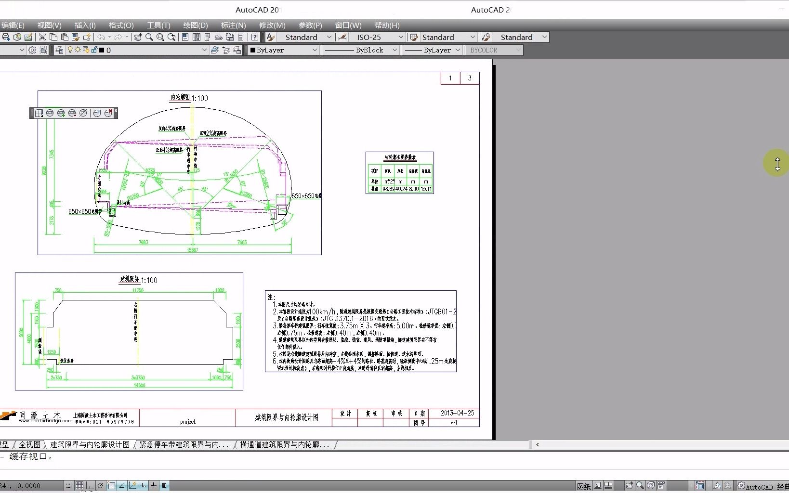Click the ByLayer color swatch
Screen dimensions: 789x493
[x=254, y=50]
